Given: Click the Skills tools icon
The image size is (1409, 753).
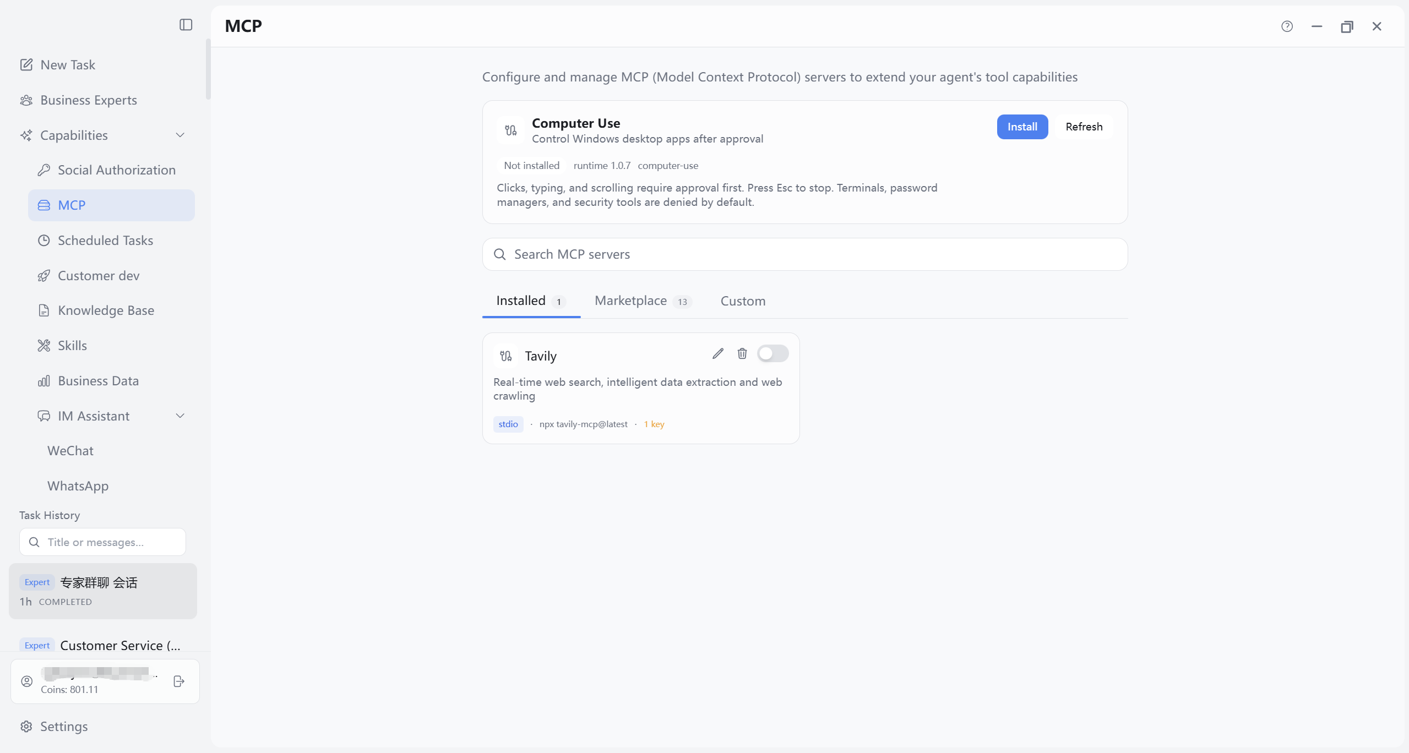Looking at the screenshot, I should pos(44,346).
